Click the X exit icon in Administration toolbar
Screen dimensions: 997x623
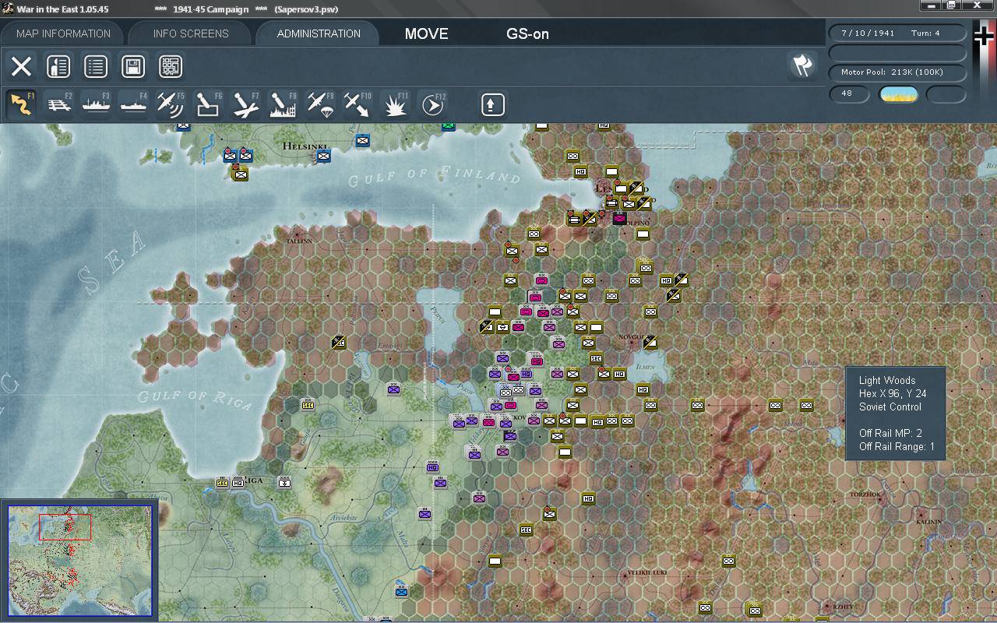pyautogui.click(x=22, y=67)
